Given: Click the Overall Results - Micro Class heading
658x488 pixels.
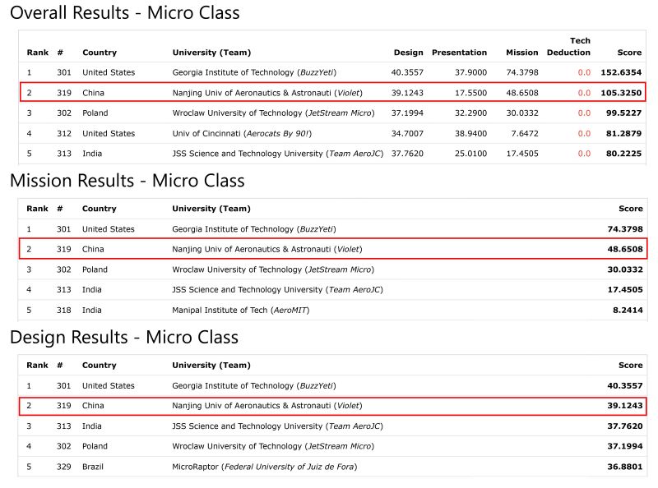Looking at the screenshot, I should click(124, 13).
